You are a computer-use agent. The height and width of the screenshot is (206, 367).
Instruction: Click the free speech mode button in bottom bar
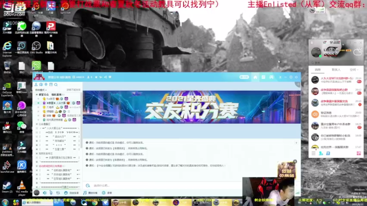click(x=71, y=193)
